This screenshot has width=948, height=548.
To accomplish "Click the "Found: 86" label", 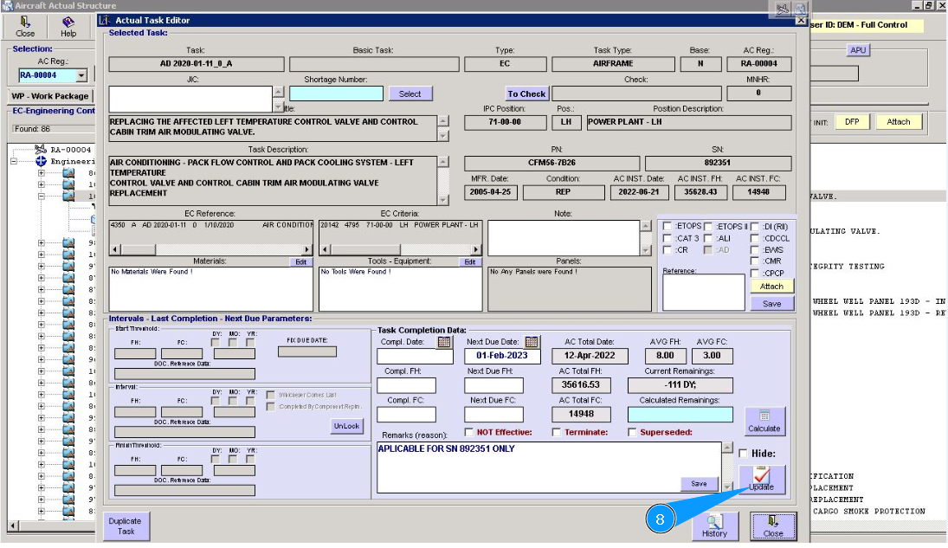I will pos(33,129).
